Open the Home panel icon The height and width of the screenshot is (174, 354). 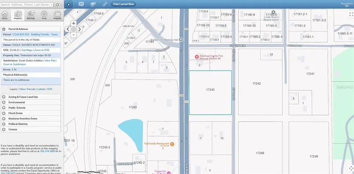tap(5, 15)
